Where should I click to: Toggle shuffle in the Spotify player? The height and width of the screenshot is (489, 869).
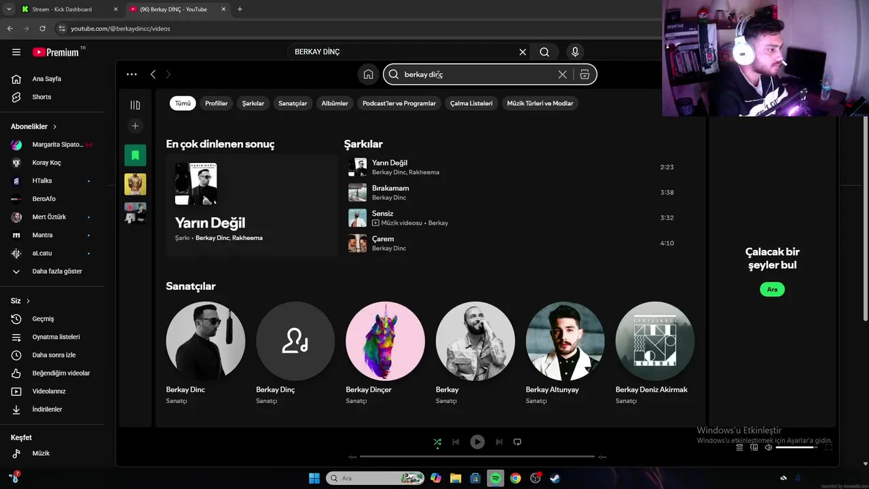[437, 441]
